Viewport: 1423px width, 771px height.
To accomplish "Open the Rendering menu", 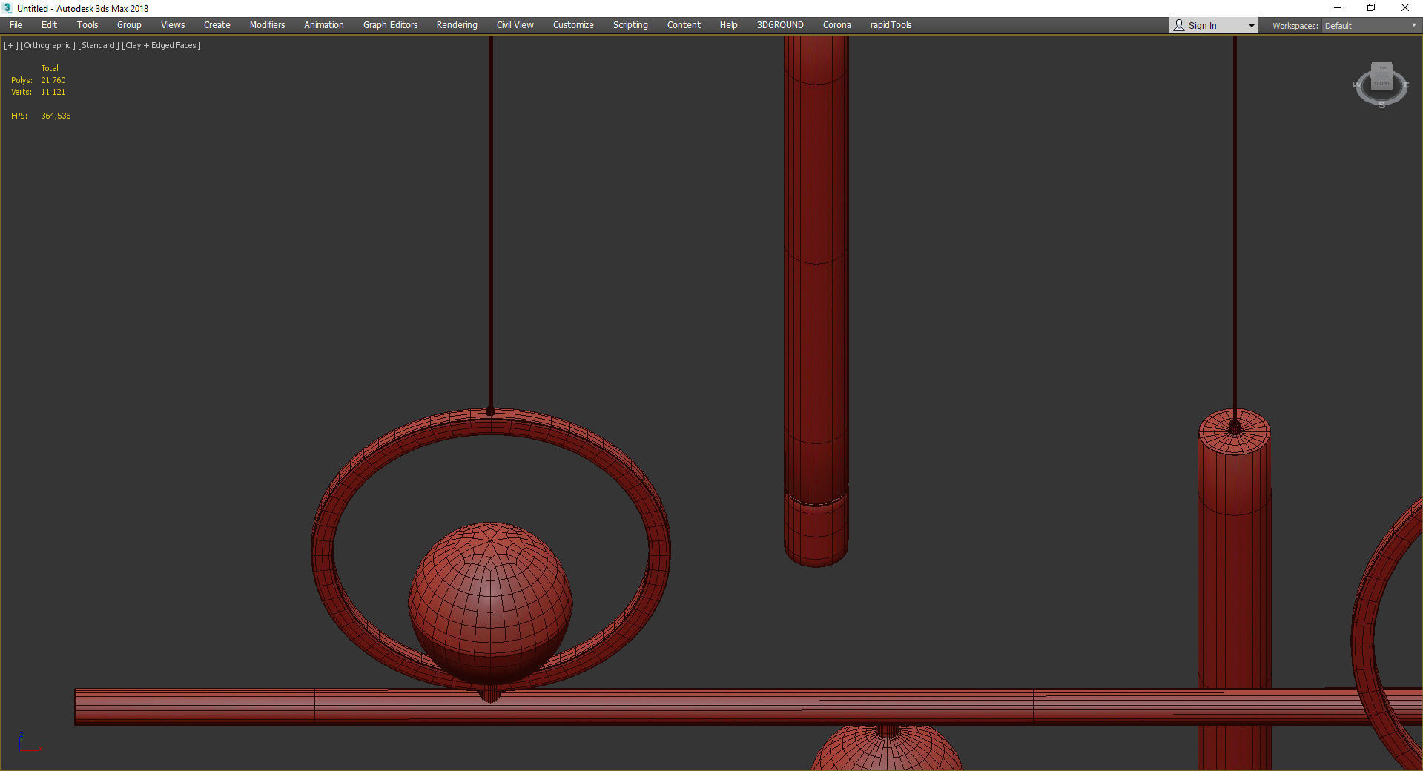I will [x=457, y=25].
